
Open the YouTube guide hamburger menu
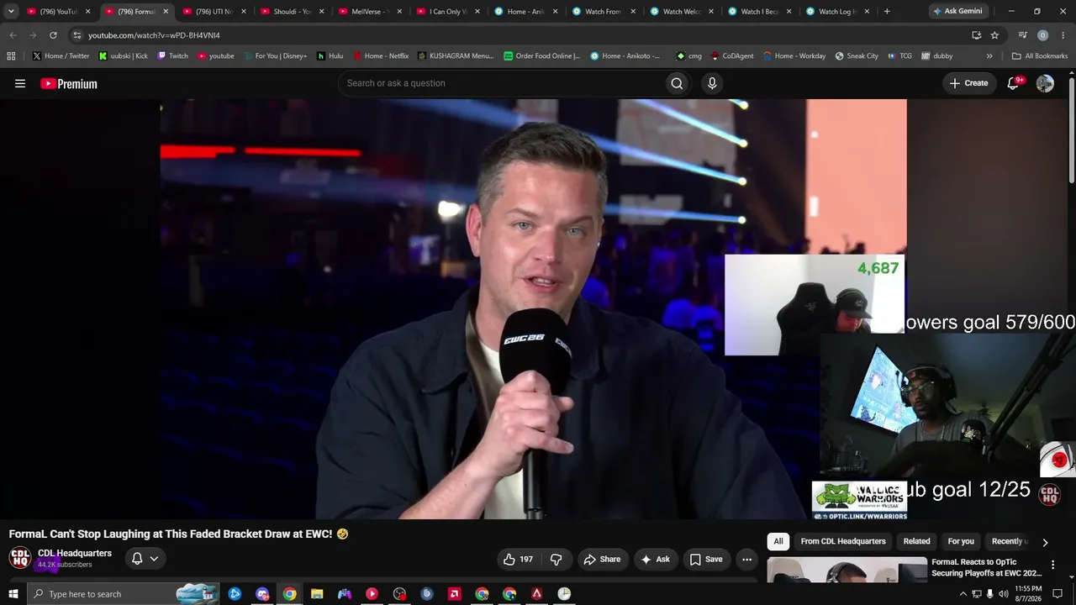coord(20,83)
